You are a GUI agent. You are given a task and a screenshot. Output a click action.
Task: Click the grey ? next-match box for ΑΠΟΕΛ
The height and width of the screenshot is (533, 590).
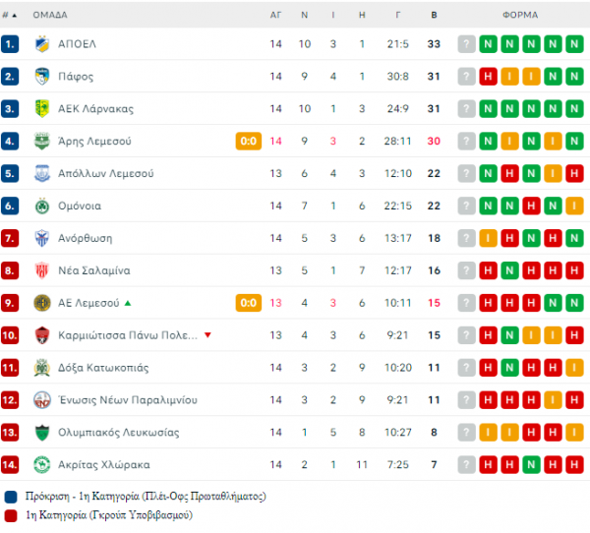tap(466, 44)
